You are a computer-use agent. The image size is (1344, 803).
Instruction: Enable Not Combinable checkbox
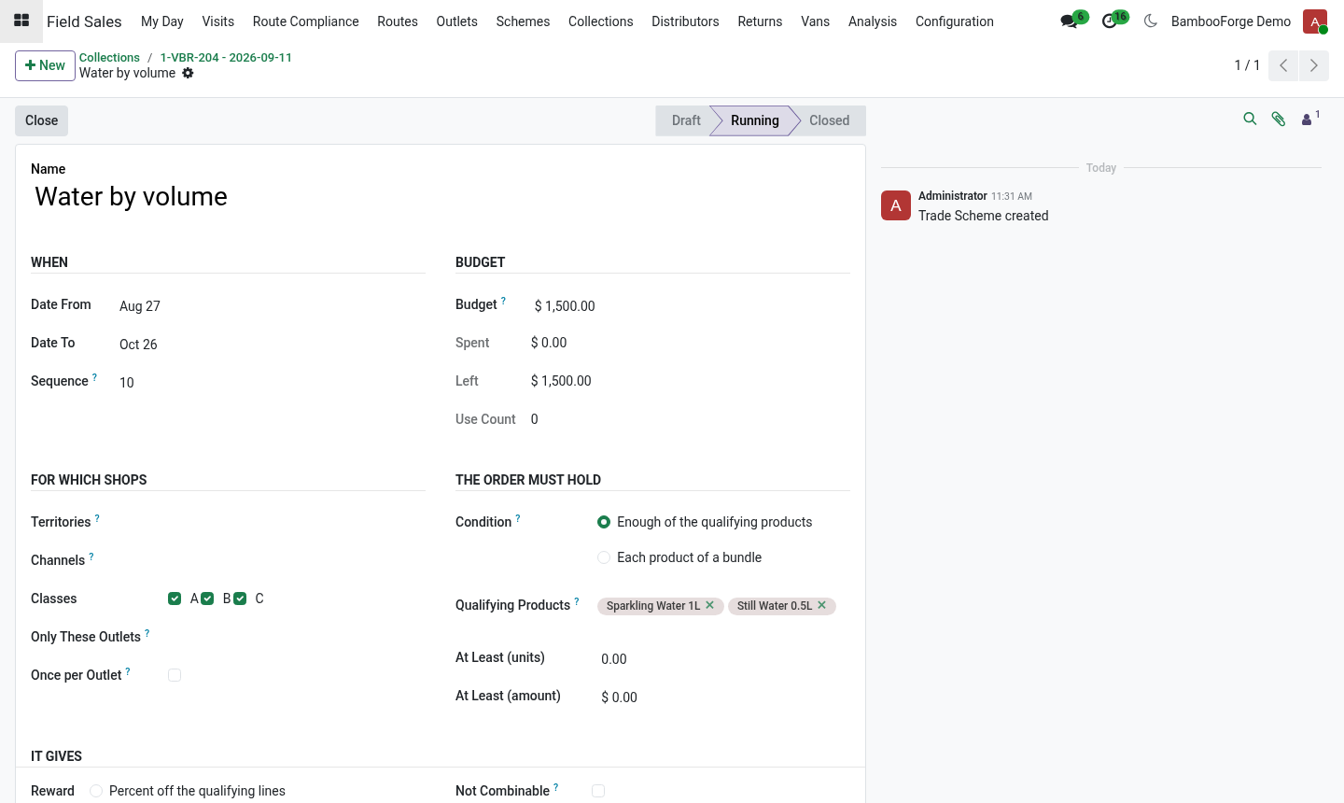[x=598, y=791]
